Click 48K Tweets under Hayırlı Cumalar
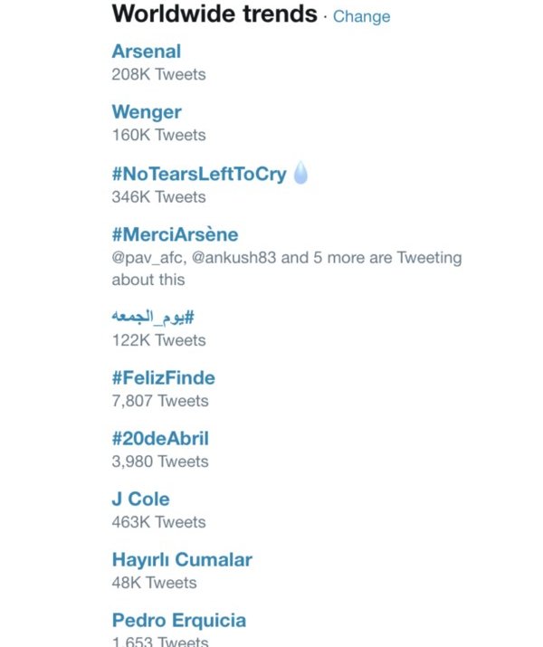This screenshot has height=647, width=543. coord(154,583)
